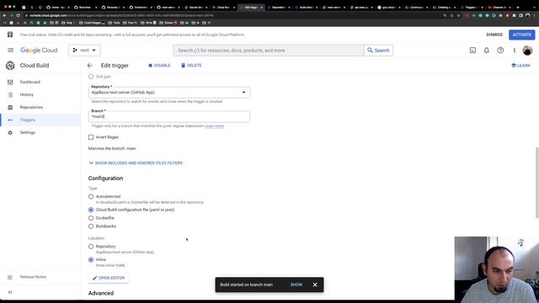Click the Search button

coord(378,50)
